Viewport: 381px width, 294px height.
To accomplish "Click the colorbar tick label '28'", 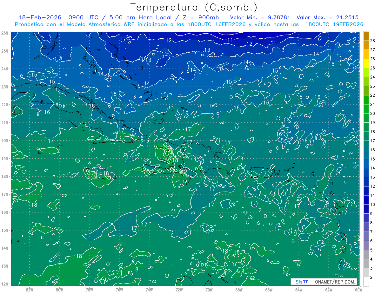I will [372, 41].
